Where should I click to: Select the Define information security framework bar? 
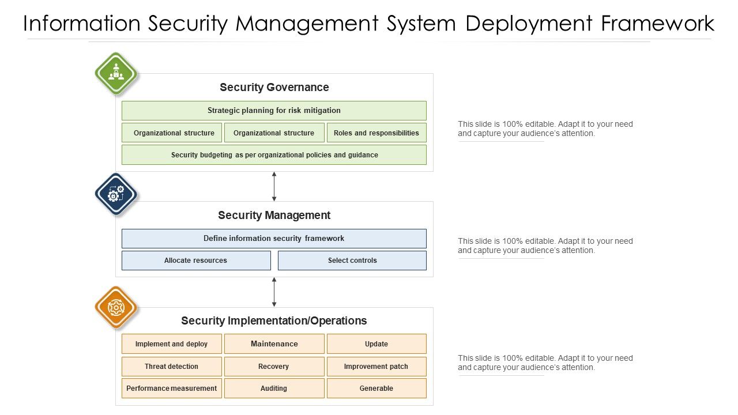tap(274, 238)
